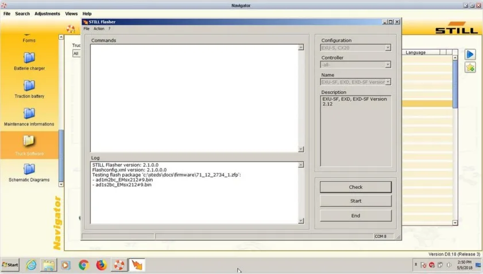Click the 'ad1s2bc_EMsx212#9.bin' log line

[122, 185]
